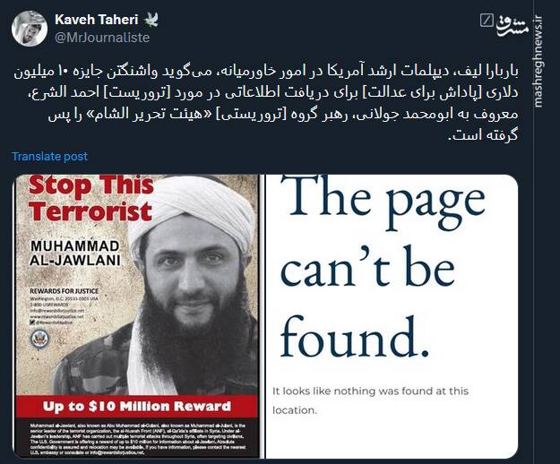
Task: Click the vertical mashreghnews.ir watermark text
Action: (538, 62)
